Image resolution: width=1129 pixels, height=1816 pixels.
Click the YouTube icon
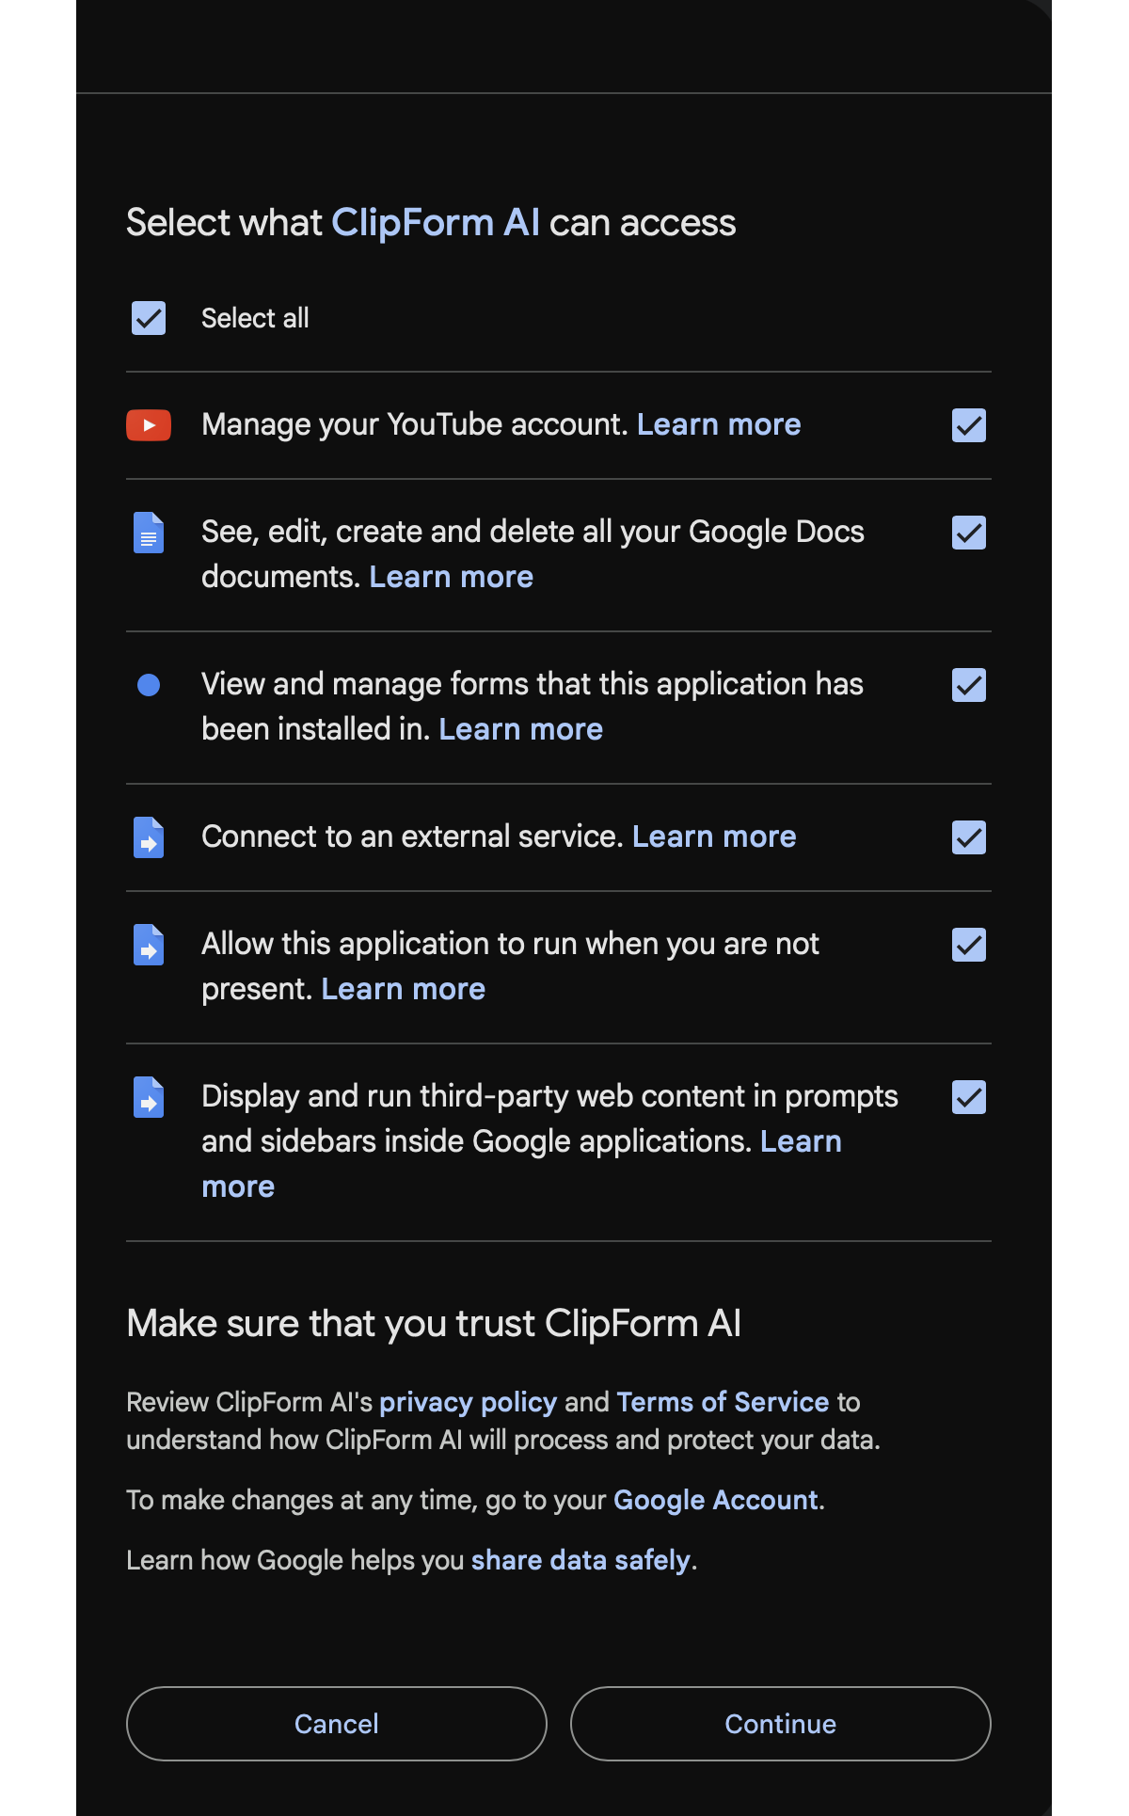149,425
